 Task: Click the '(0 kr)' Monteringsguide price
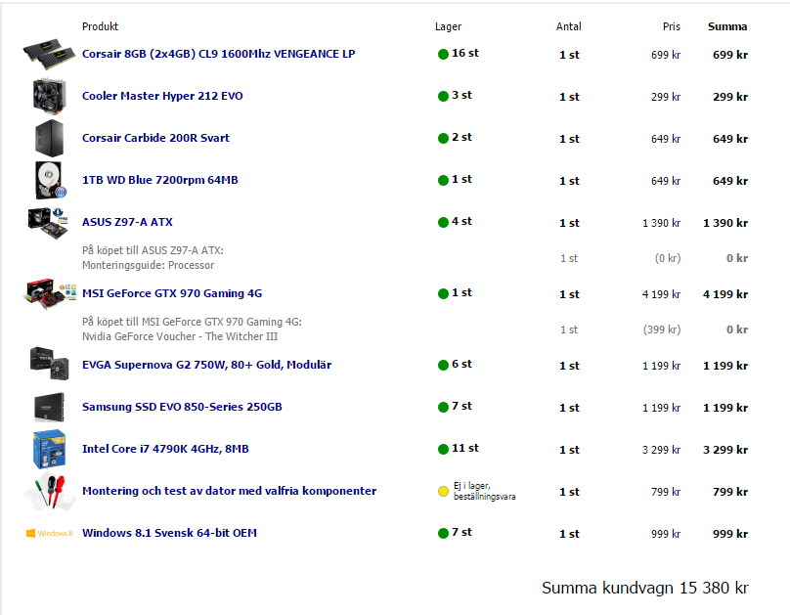coord(668,258)
